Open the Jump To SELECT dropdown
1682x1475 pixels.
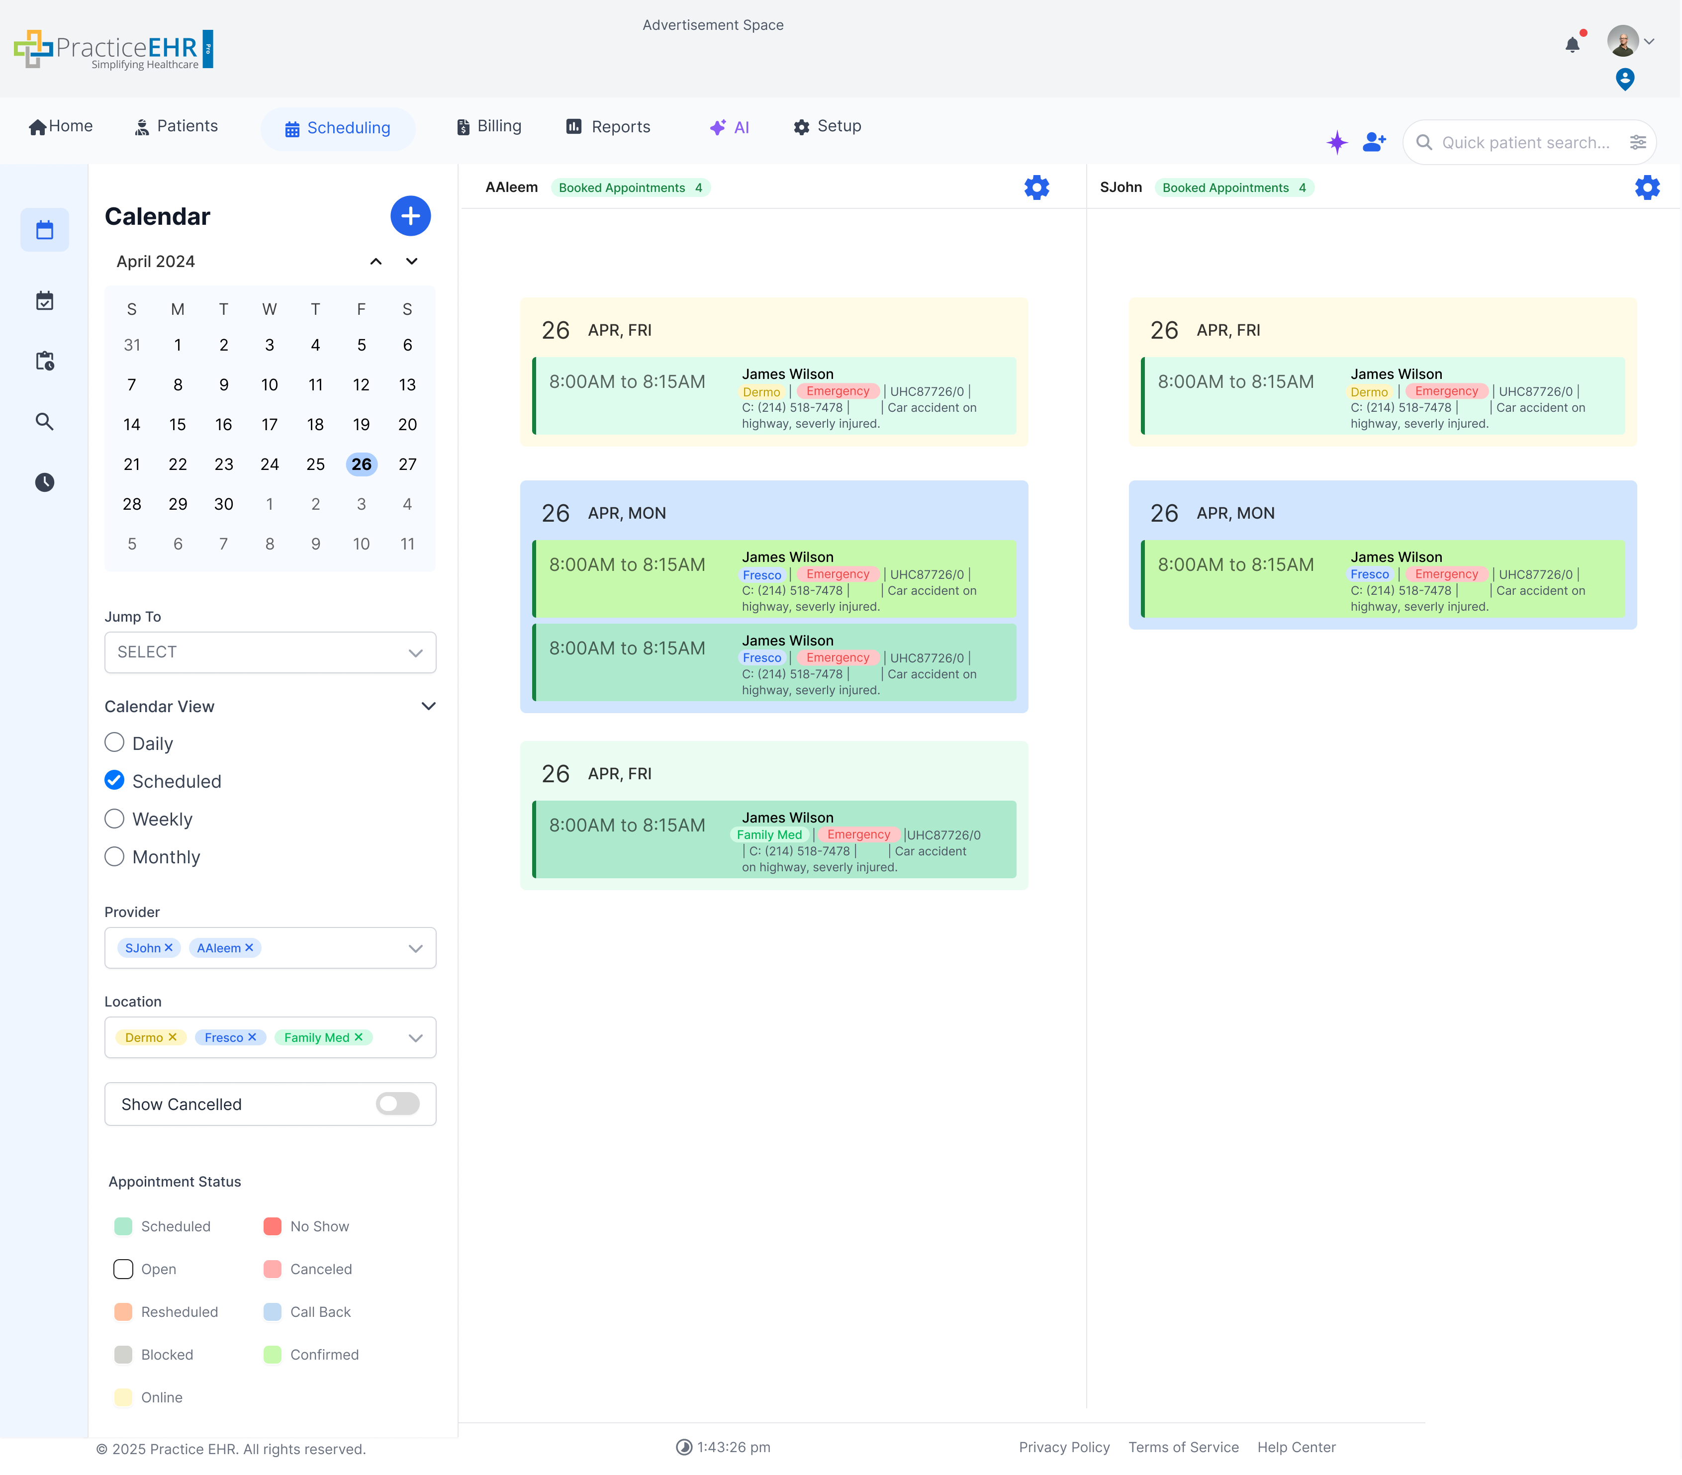click(270, 652)
